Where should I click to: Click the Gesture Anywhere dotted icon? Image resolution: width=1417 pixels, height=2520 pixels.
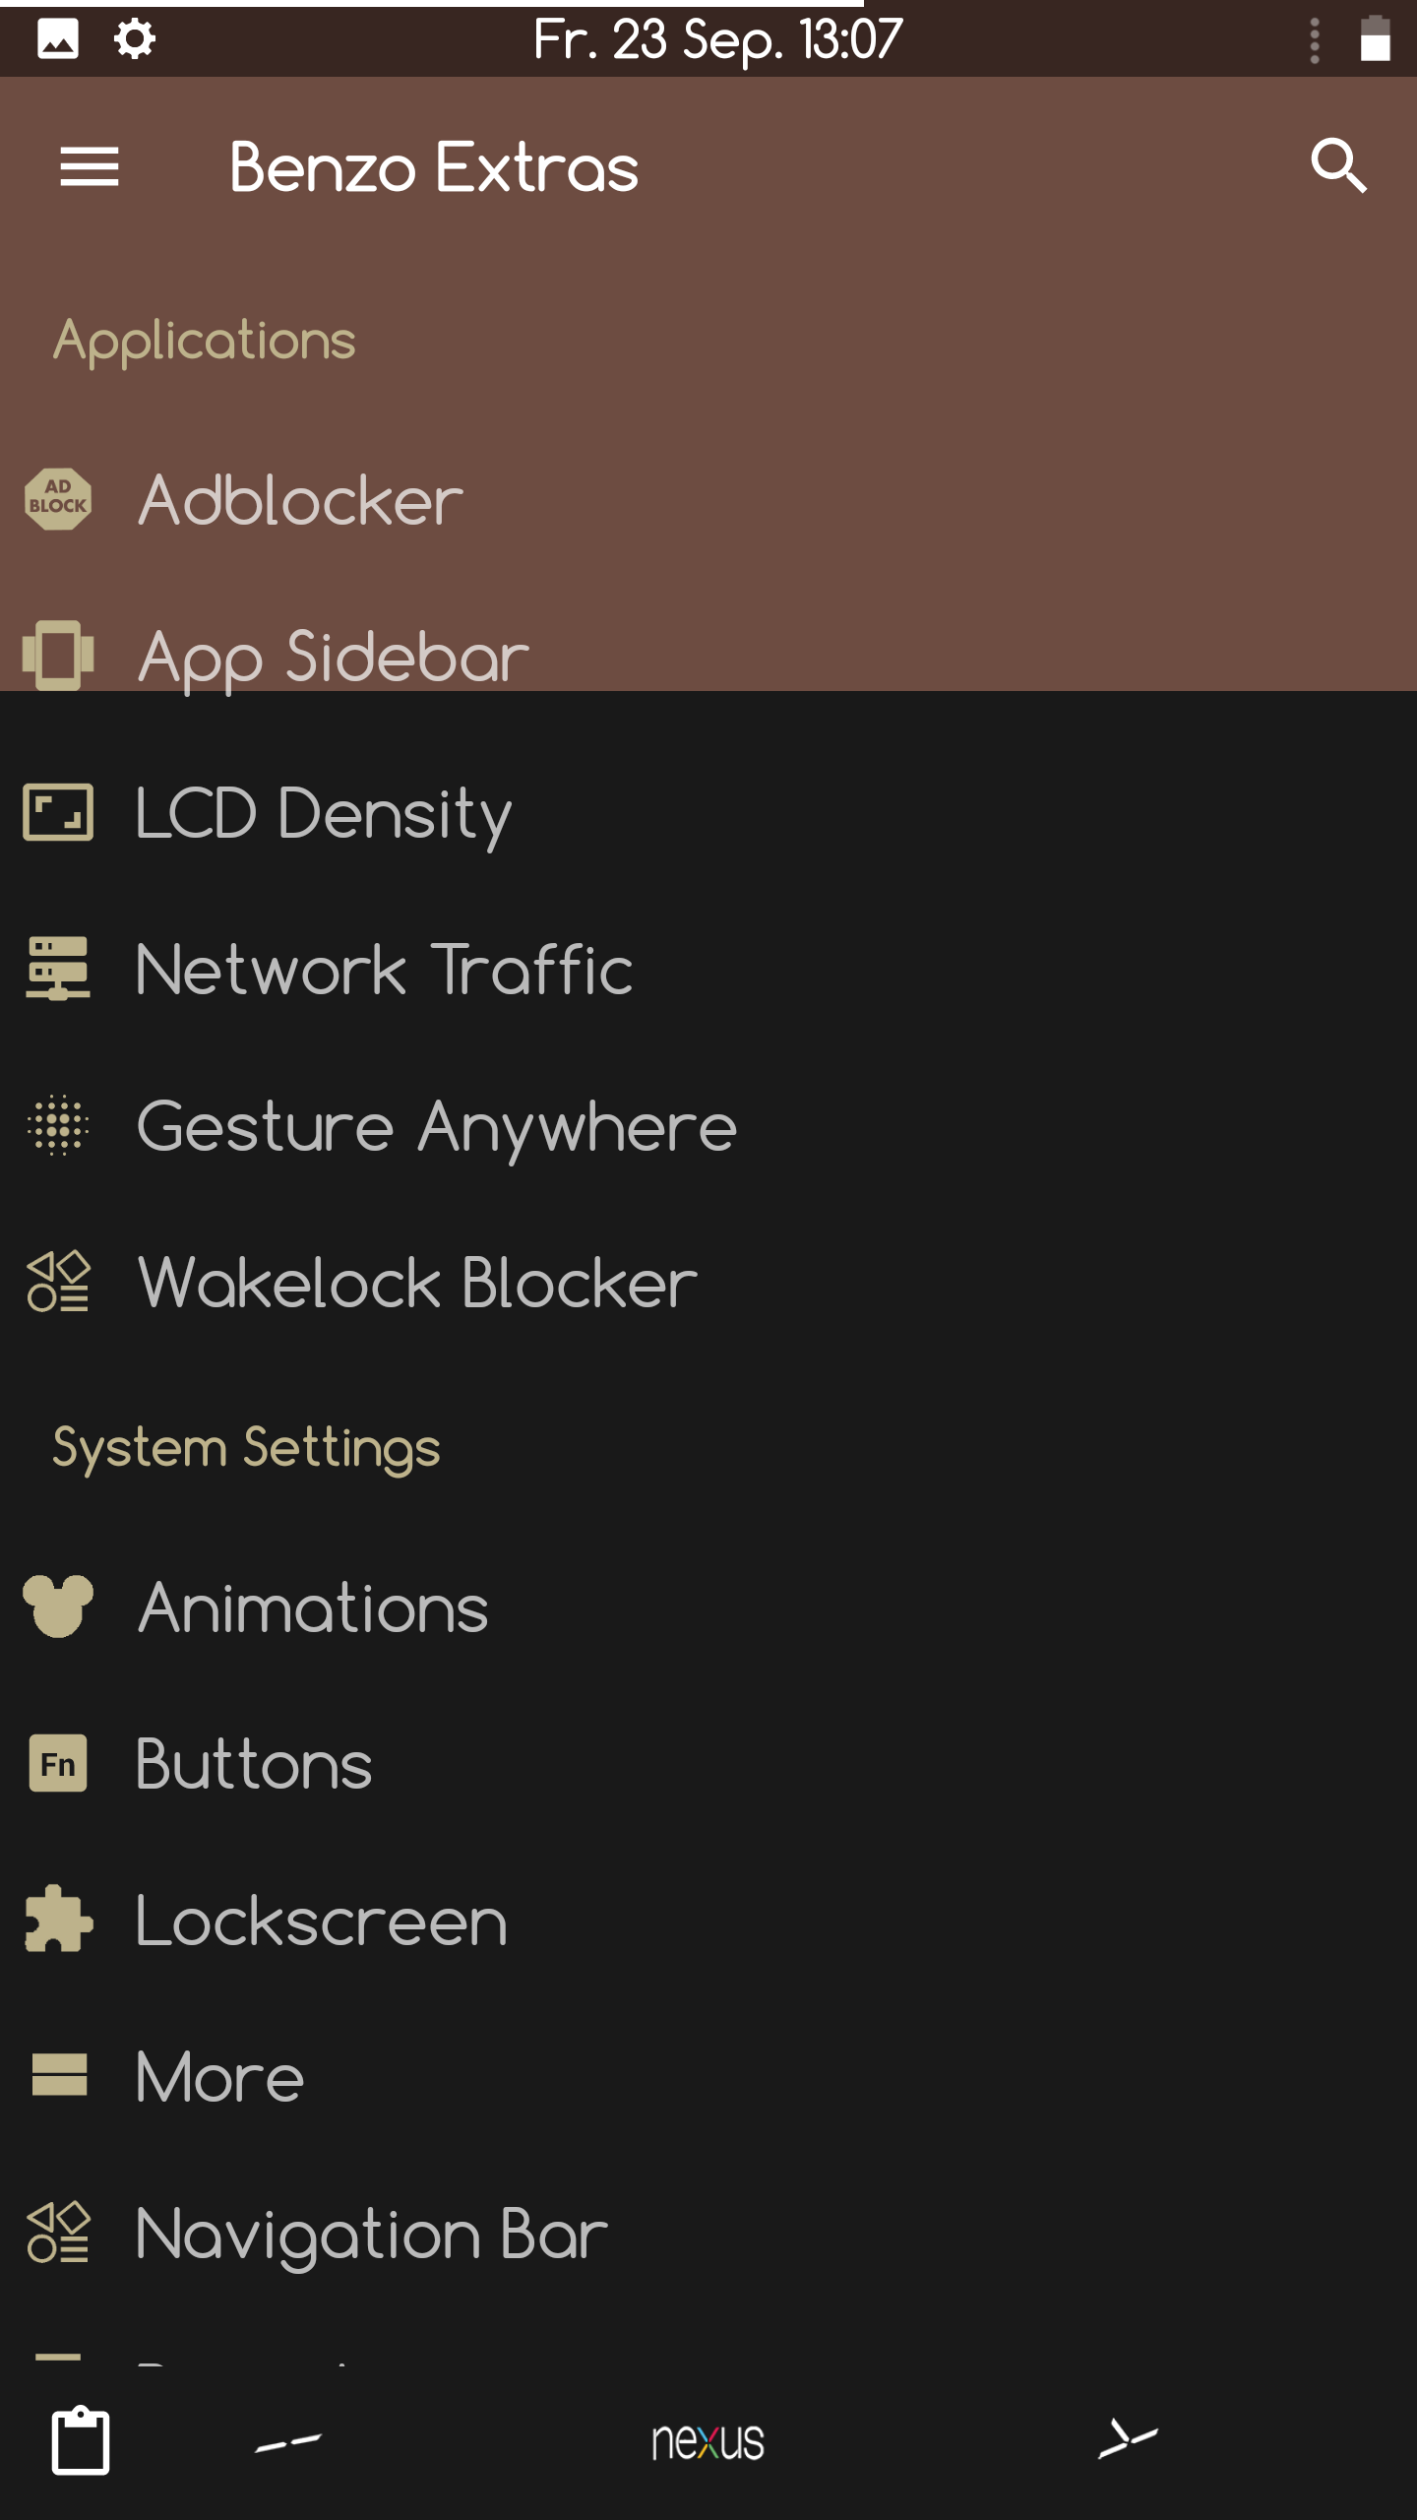pos(58,1125)
